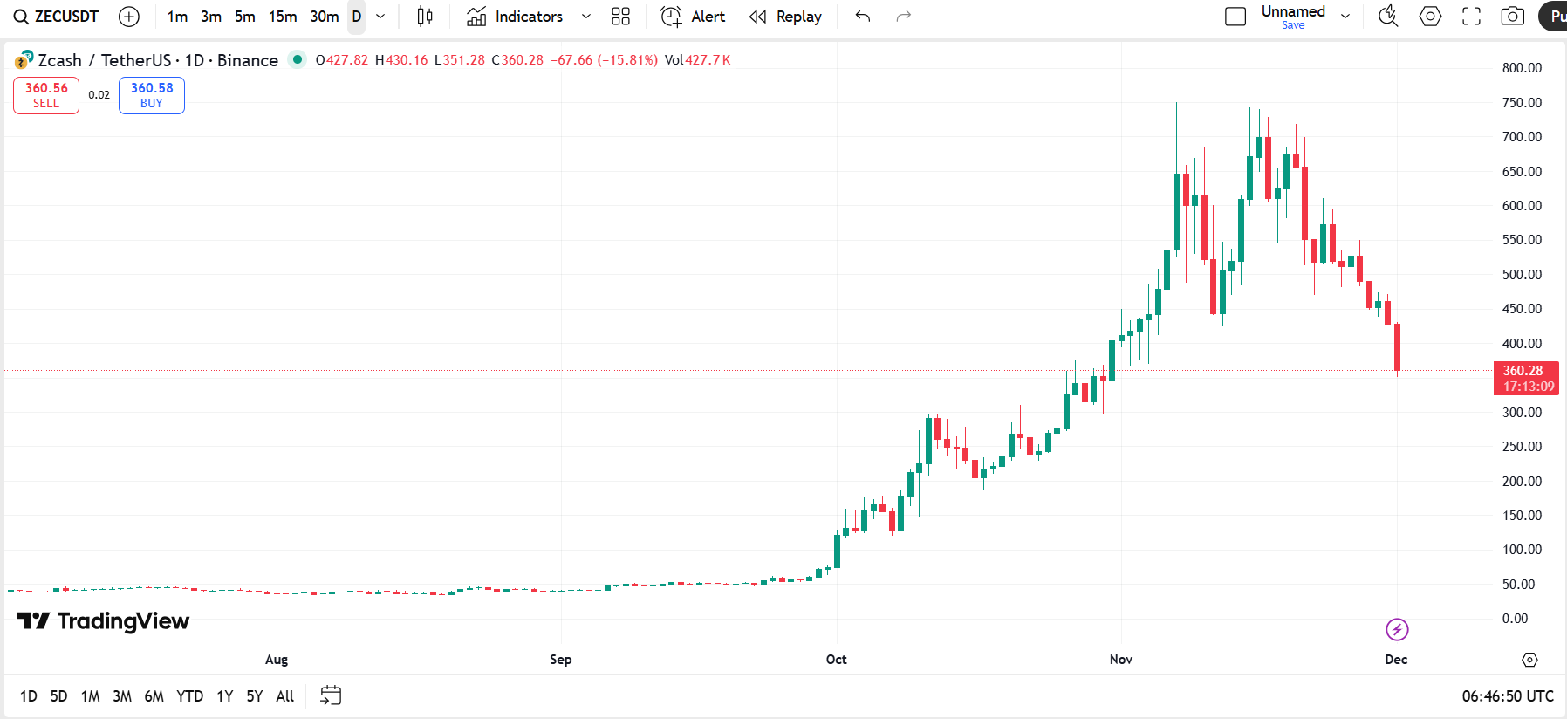The height and width of the screenshot is (719, 1567).
Task: Expand the Indicators favorites dropdown arrow
Action: click(586, 17)
